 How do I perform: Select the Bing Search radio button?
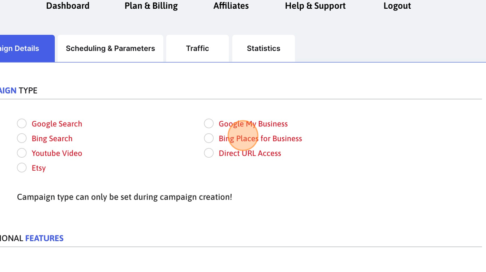click(x=22, y=138)
